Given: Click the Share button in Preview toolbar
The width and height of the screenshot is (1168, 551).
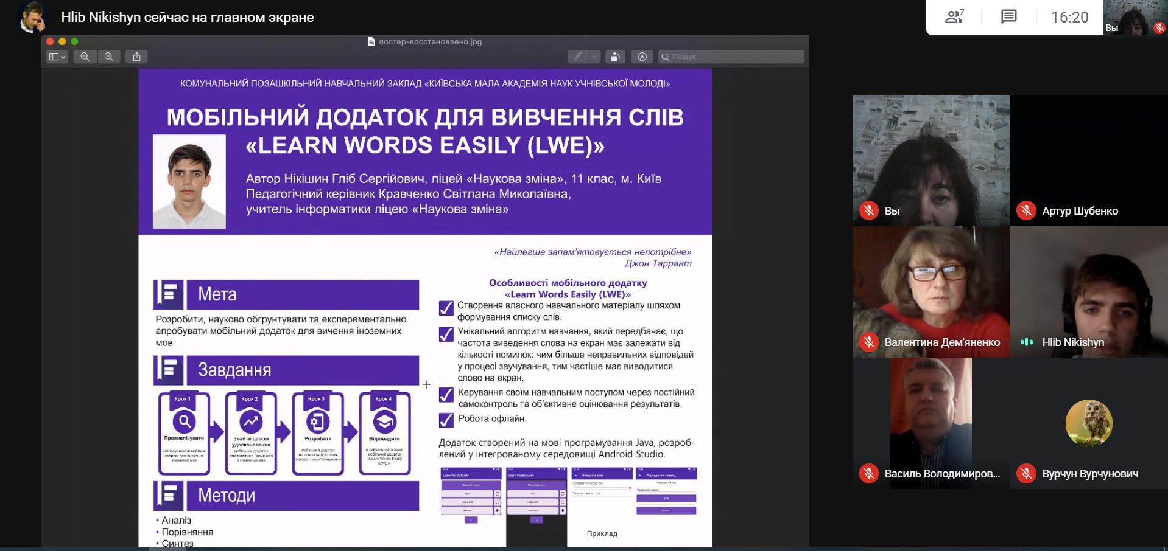Looking at the screenshot, I should (x=136, y=57).
